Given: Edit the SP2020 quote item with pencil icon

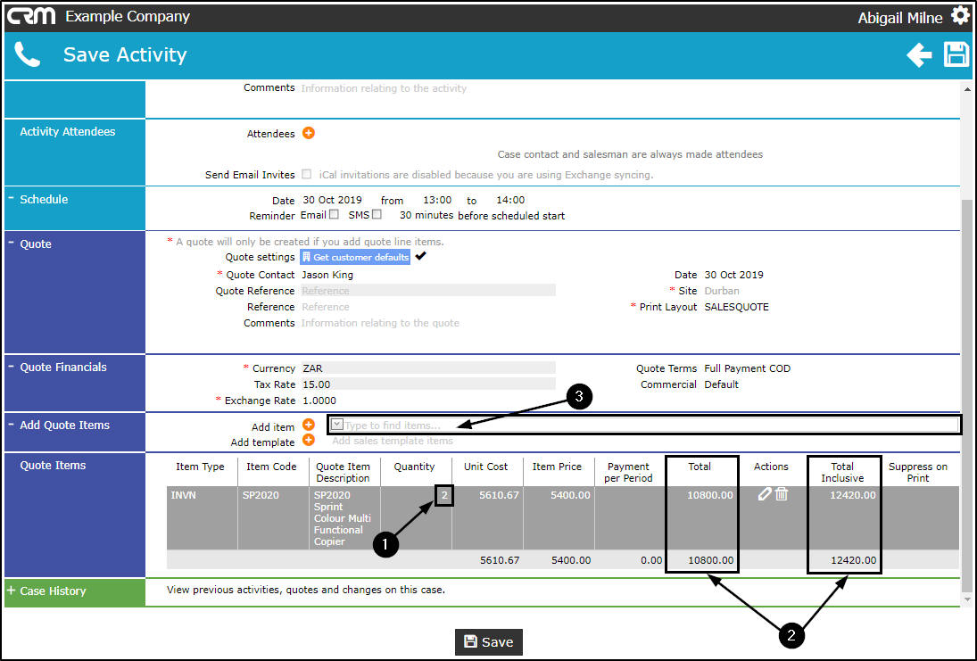Looking at the screenshot, I should point(765,494).
